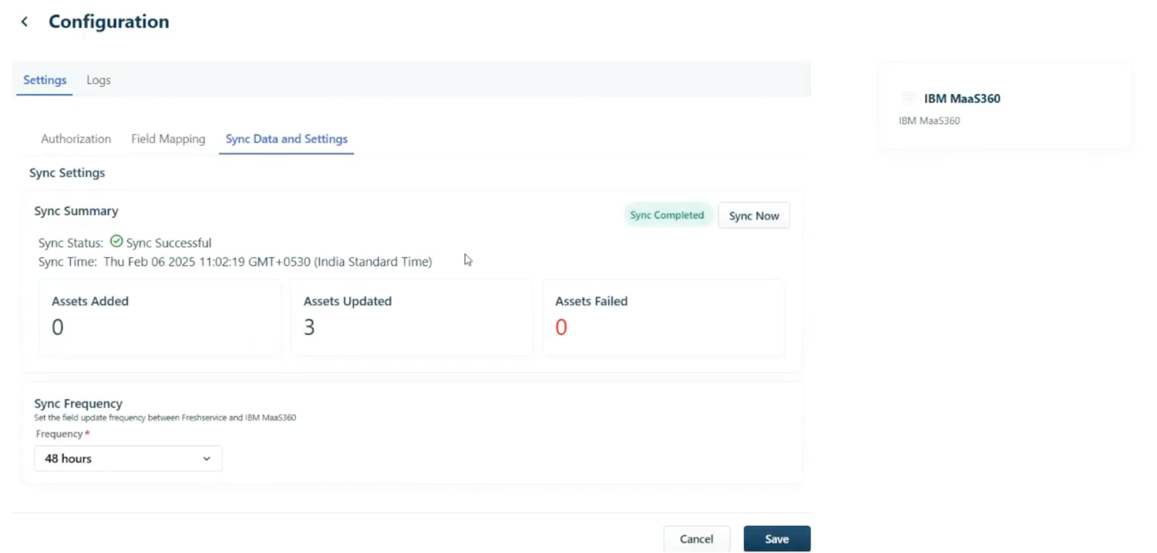Open the 48 hours Frequency dropdown
The width and height of the screenshot is (1157, 553).
pyautogui.click(x=128, y=458)
